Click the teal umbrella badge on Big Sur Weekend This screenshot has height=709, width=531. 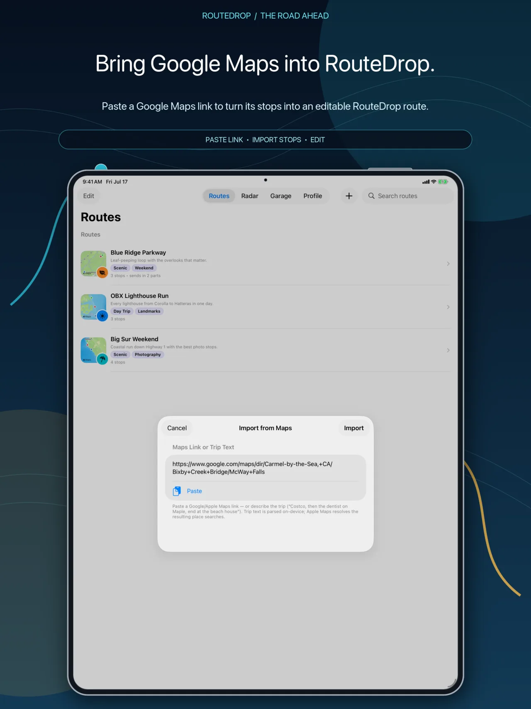(x=102, y=359)
